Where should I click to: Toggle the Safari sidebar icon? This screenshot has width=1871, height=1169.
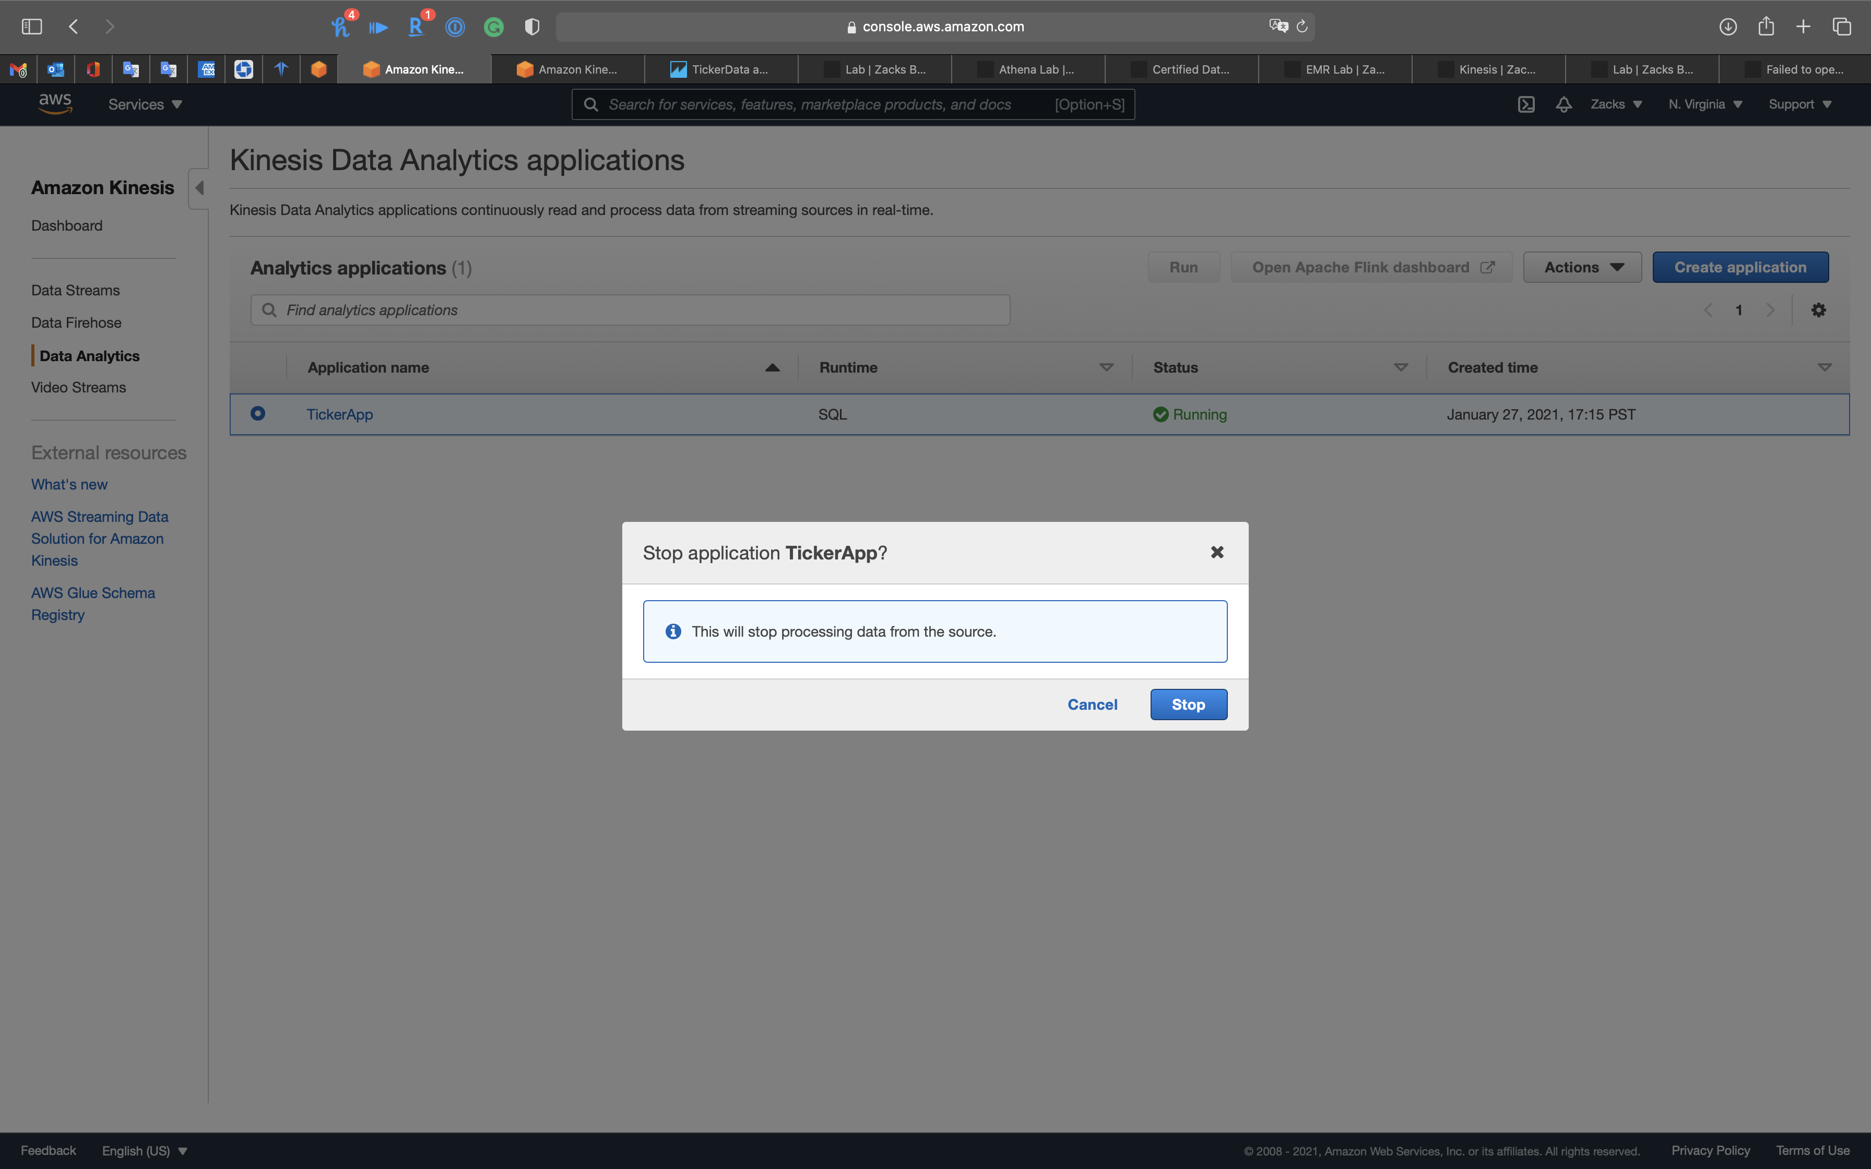[32, 26]
